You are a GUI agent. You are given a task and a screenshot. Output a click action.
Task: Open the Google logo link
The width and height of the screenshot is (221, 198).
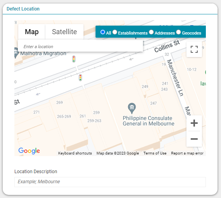click(x=29, y=151)
